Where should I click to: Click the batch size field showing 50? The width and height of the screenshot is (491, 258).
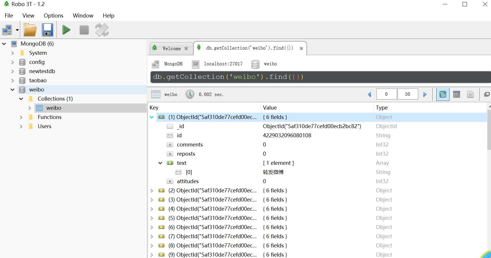tap(407, 94)
